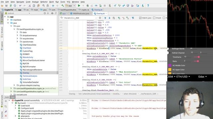The height and width of the screenshot is (119, 213).
Task: Expand the Load build node
Action: coord(16,106)
